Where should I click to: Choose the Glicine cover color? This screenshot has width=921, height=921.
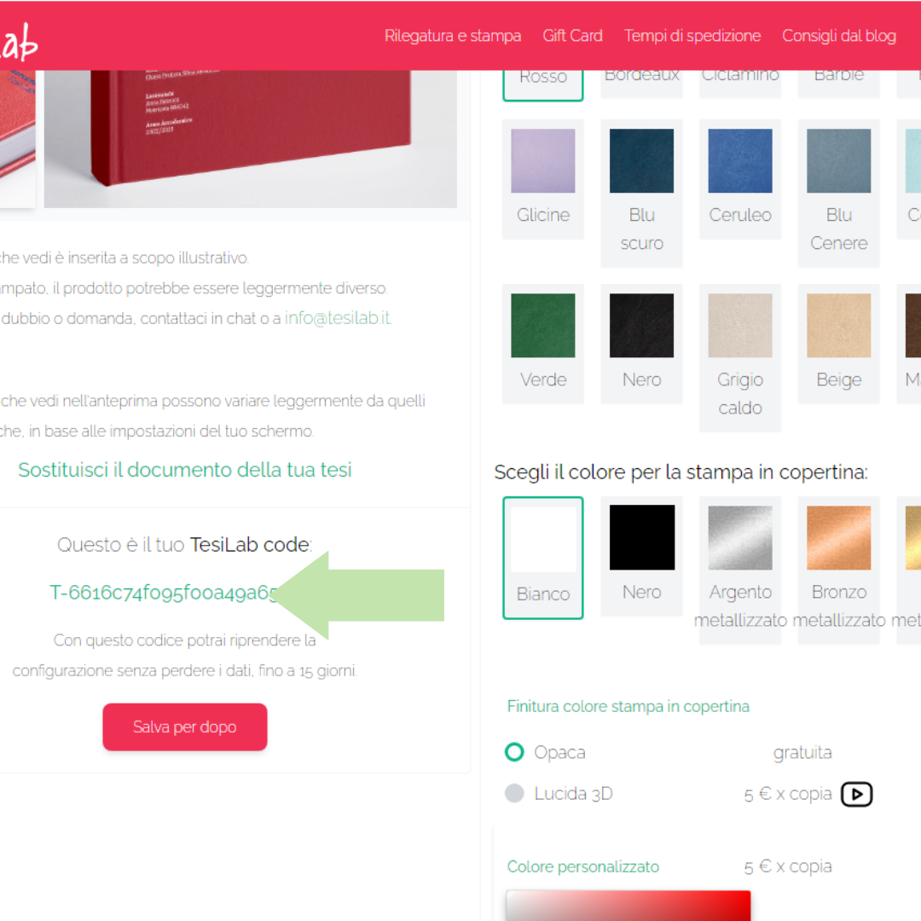point(542,178)
